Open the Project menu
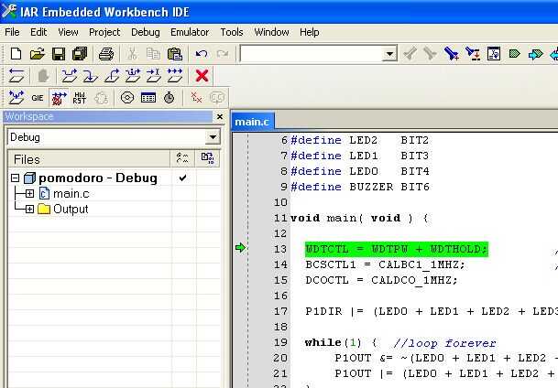 [x=104, y=32]
